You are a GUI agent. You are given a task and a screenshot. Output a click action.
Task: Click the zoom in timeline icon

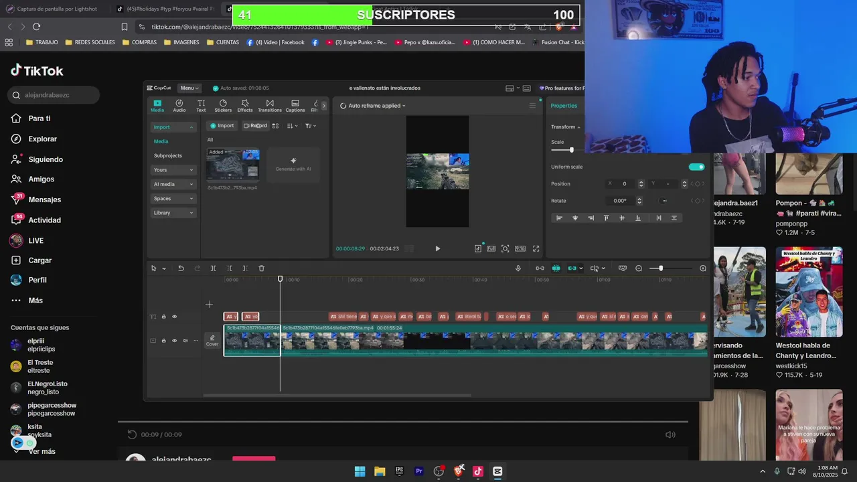(703, 268)
